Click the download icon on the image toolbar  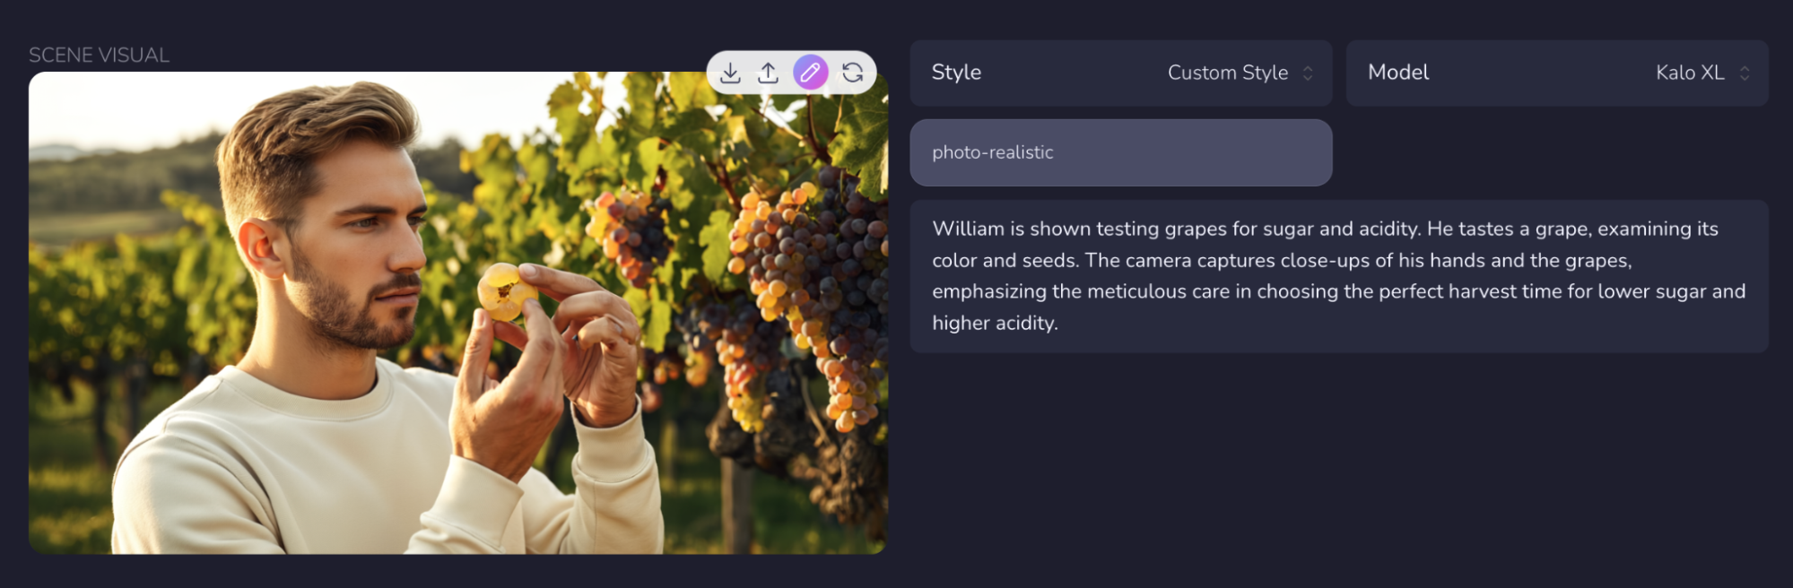(x=731, y=73)
